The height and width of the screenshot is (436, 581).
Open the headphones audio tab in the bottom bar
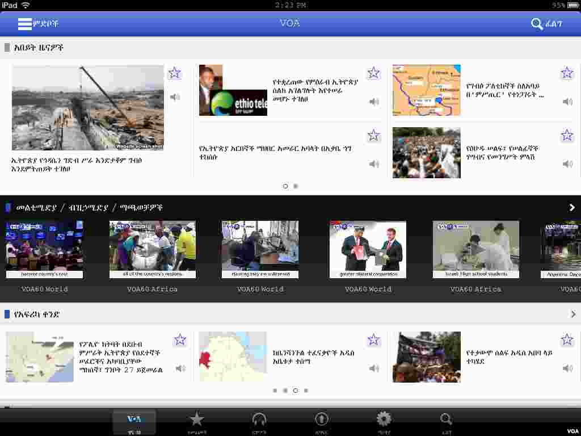259,419
